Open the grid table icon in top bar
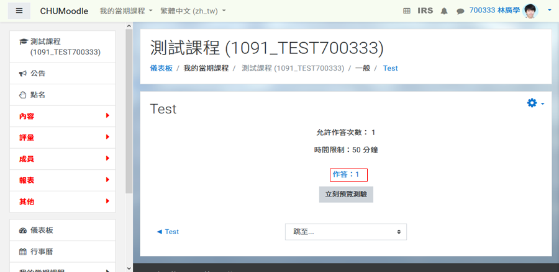 tap(407, 11)
